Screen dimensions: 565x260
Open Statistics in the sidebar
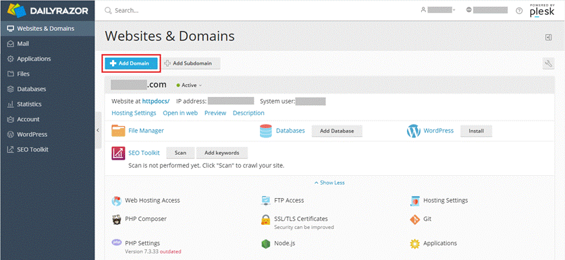(47, 104)
